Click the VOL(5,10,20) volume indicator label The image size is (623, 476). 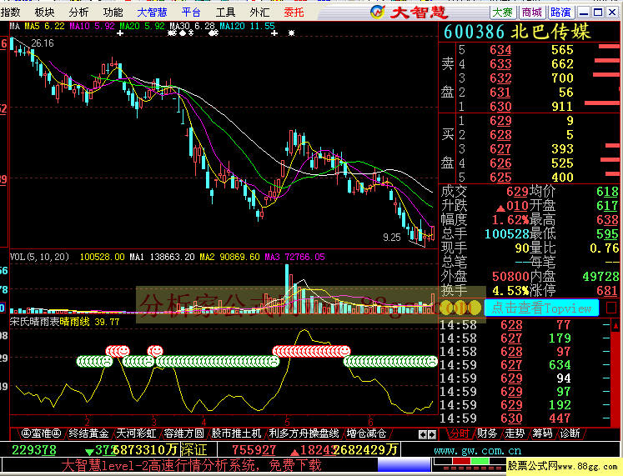tap(39, 257)
